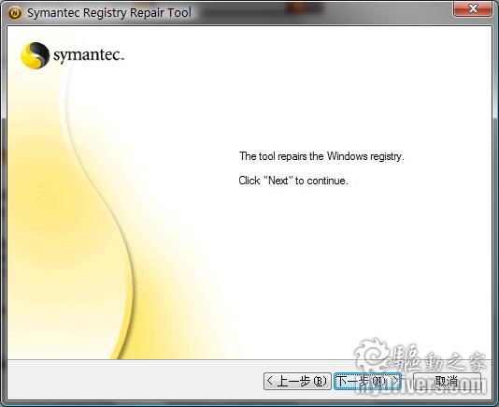The height and width of the screenshot is (407, 499).
Task: Click the Symantec yellow-black sphere logo
Action: [x=35, y=55]
